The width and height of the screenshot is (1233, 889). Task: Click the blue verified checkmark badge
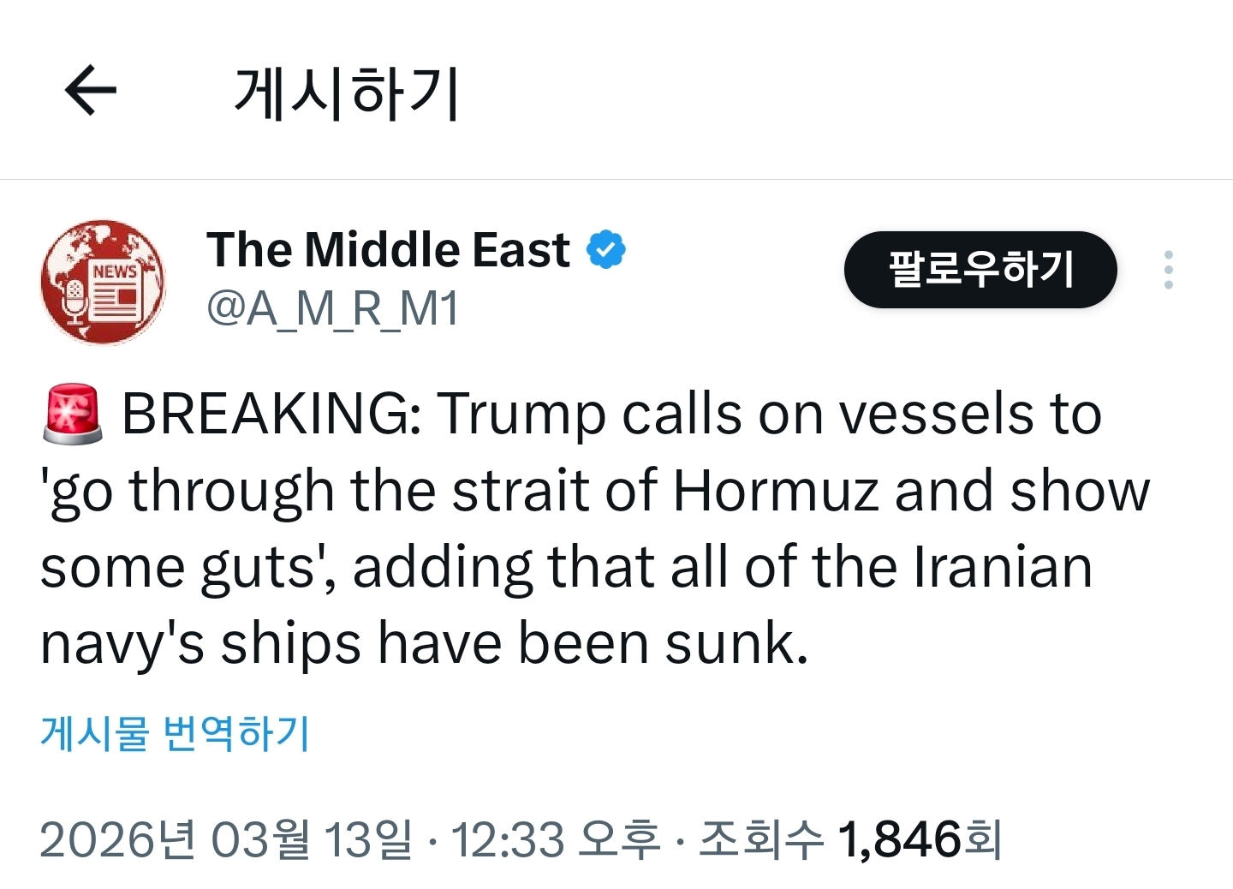point(605,248)
